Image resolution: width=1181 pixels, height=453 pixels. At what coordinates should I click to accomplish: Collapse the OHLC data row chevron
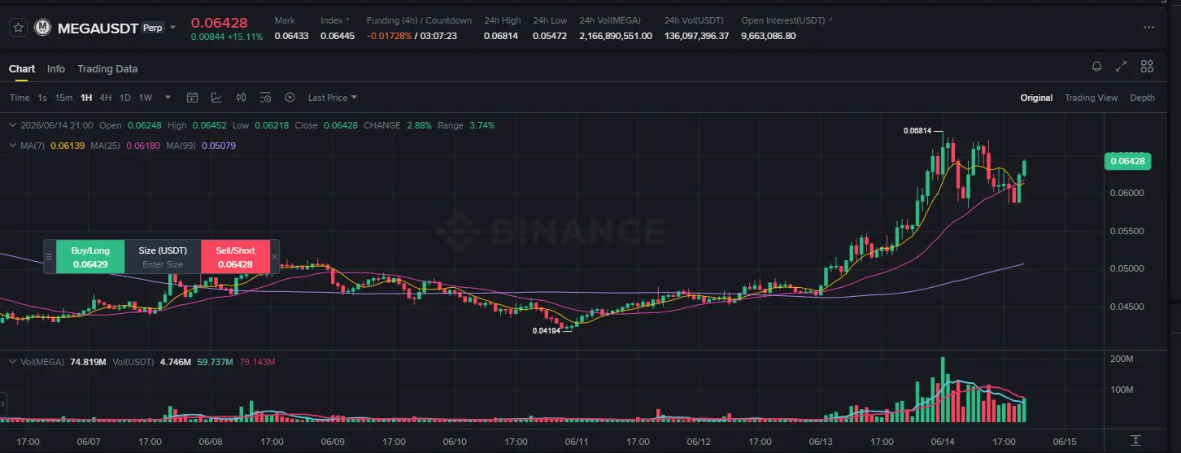12,125
